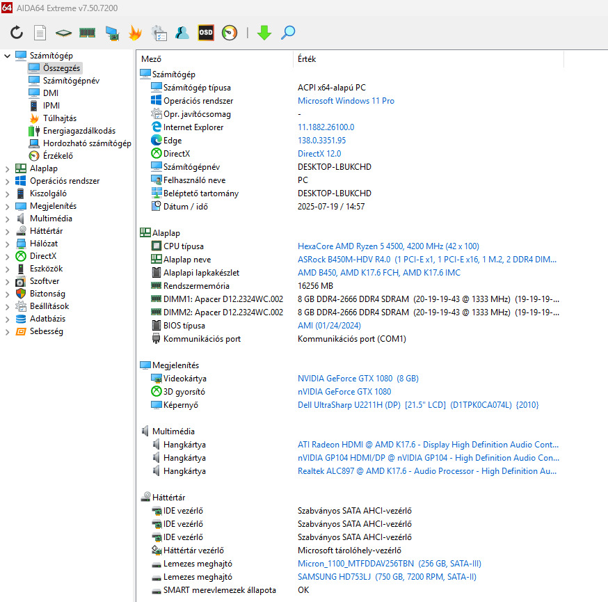Collapse the Számítógép tree node
The width and height of the screenshot is (608, 602).
point(7,56)
